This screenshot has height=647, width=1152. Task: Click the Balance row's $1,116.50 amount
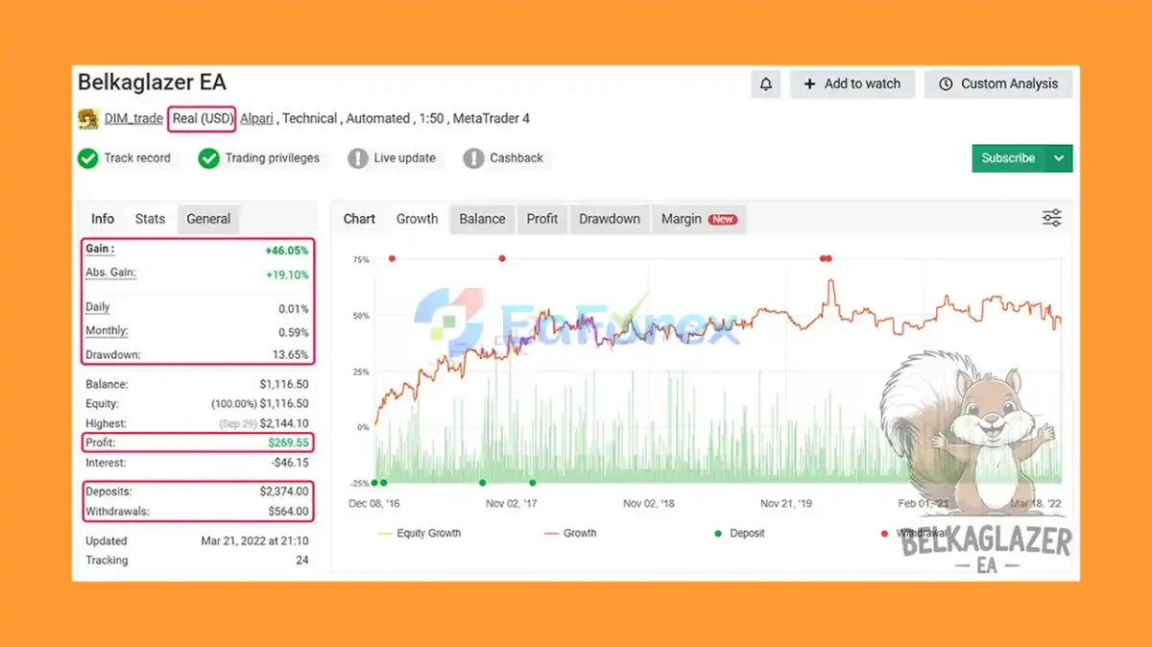pyautogui.click(x=283, y=384)
